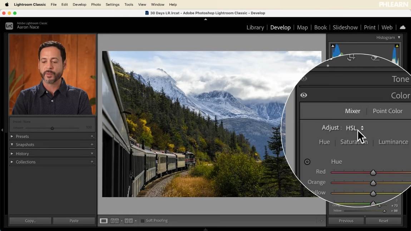The image size is (411, 231).
Task: Click the Paste button
Action: pos(74,221)
